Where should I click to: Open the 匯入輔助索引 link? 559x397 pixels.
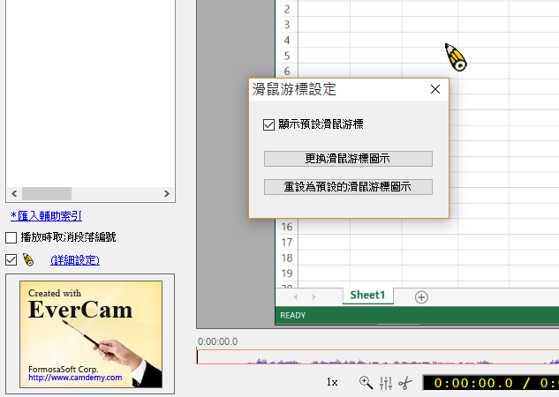click(46, 215)
